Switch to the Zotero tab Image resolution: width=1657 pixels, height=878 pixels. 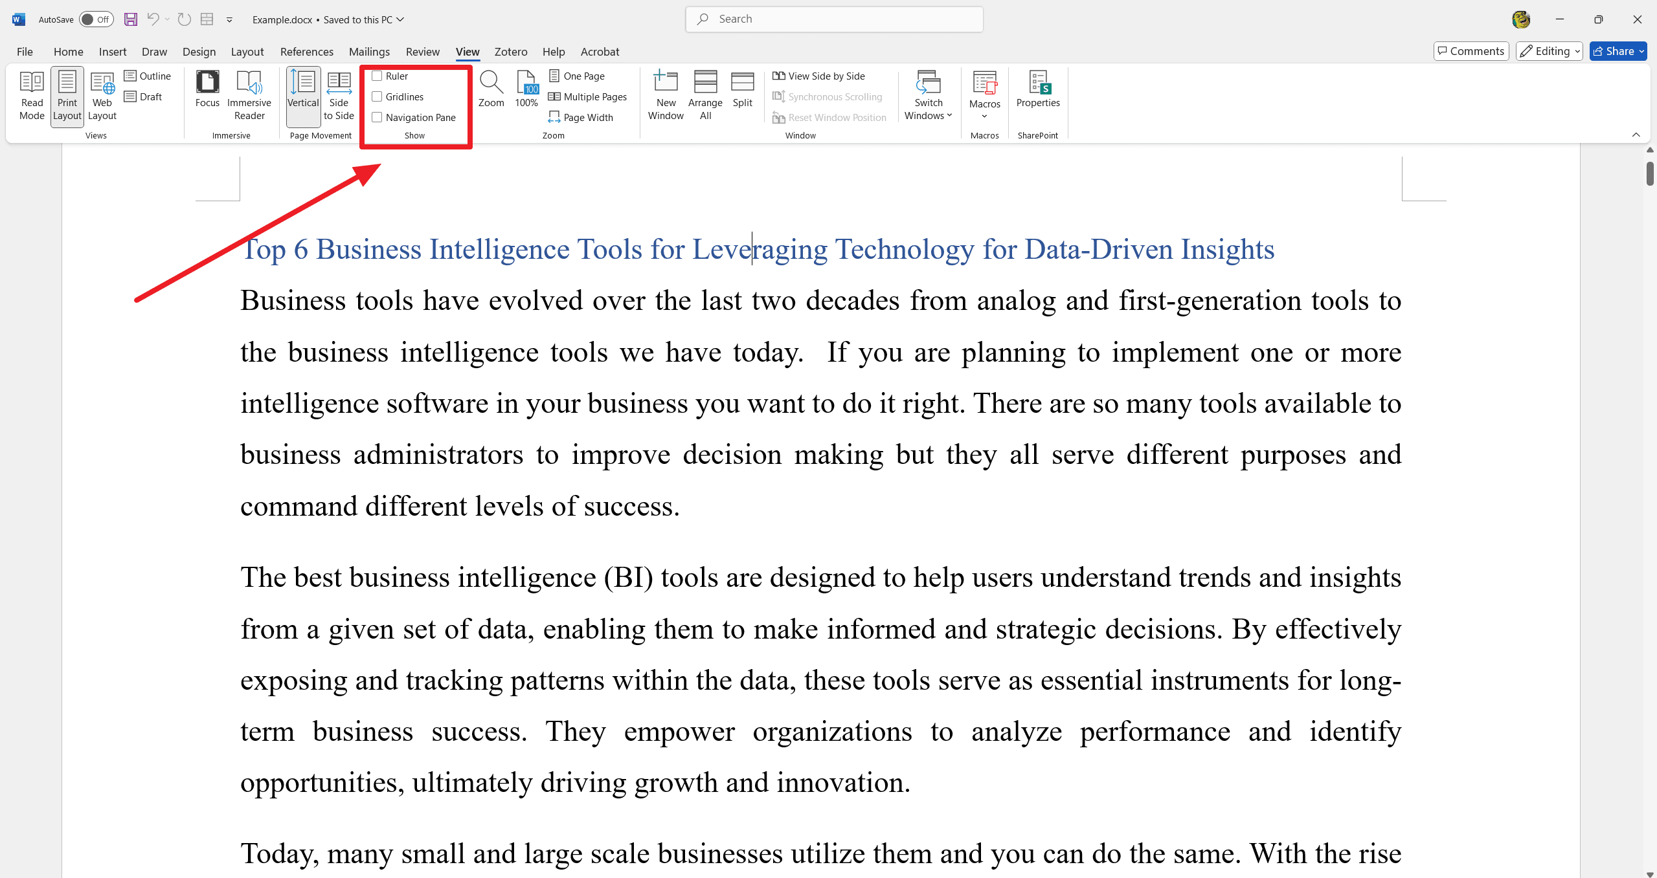point(511,52)
